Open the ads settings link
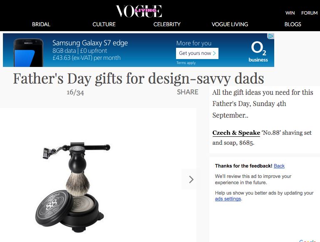This screenshot has width=320, height=242. pos(228,199)
